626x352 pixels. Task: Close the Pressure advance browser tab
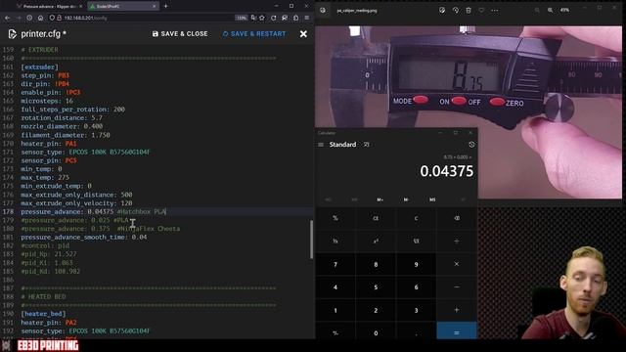81,7
